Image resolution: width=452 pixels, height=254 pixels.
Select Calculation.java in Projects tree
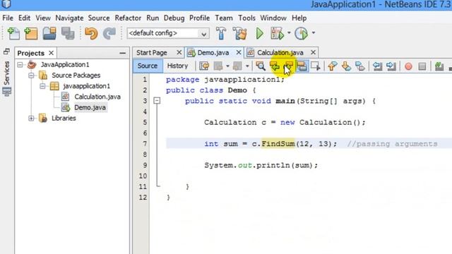(97, 97)
